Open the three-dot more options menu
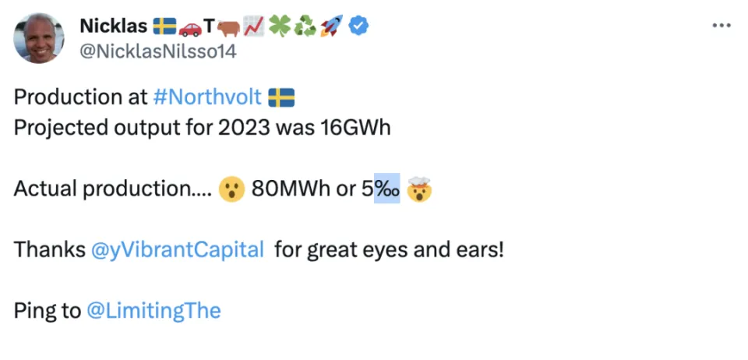Screen dimensions: 748x360 point(722,26)
